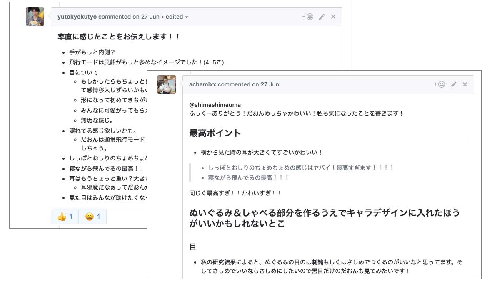The image size is (492, 281).
Task: Delete yutokyokutyo's comment with X icon
Action: coord(333,17)
